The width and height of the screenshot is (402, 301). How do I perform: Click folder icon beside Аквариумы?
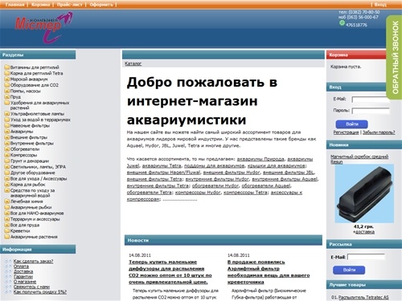coord(6,132)
